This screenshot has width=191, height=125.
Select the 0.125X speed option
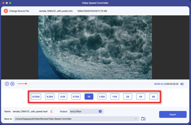(x=36, y=97)
